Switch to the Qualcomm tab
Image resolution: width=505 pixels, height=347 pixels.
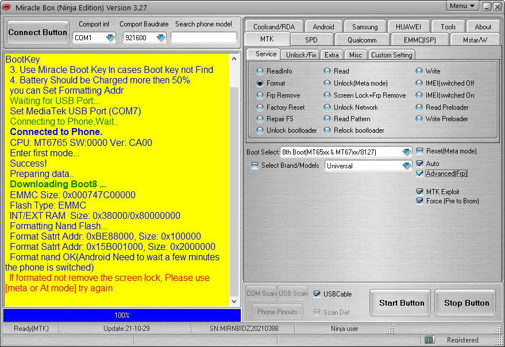tap(362, 40)
